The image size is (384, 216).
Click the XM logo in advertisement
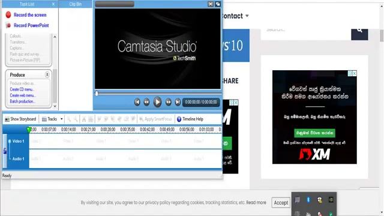pos(314,154)
